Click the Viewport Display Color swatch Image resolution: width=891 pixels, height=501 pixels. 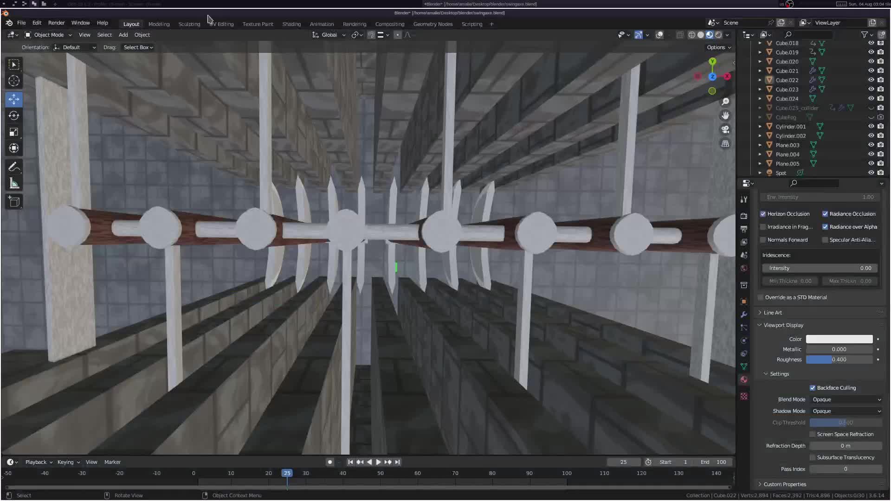pos(839,339)
